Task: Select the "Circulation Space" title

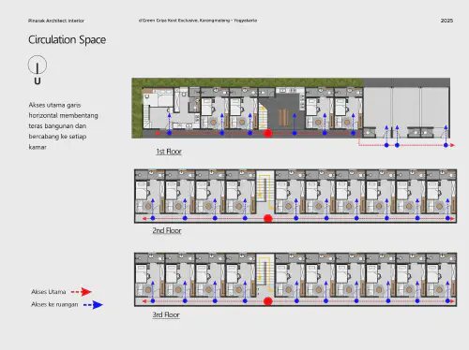Action: click(x=67, y=40)
